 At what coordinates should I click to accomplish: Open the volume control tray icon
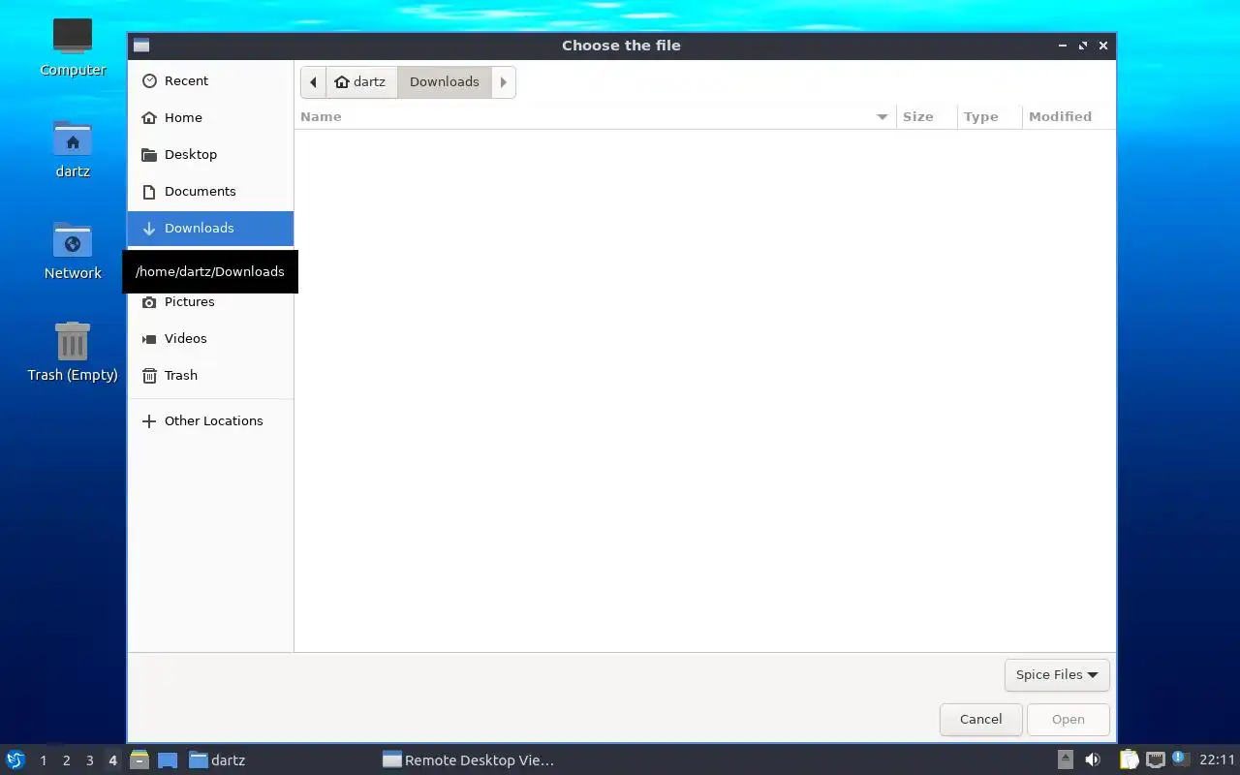1093,760
